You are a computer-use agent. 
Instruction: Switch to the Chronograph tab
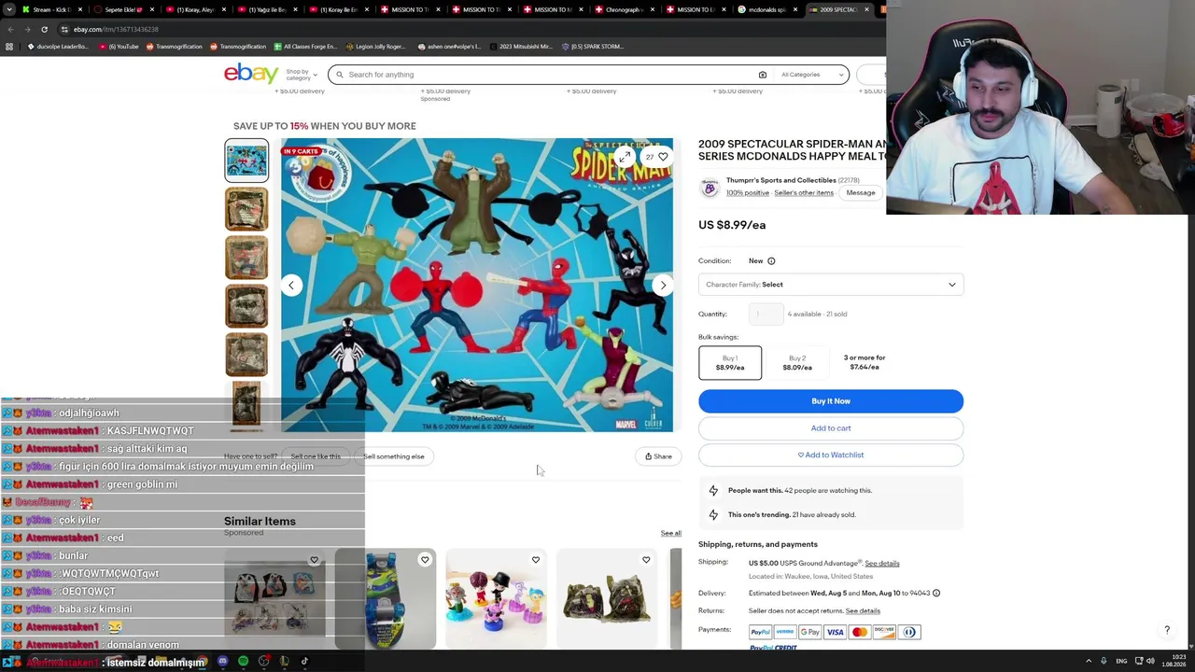click(625, 9)
